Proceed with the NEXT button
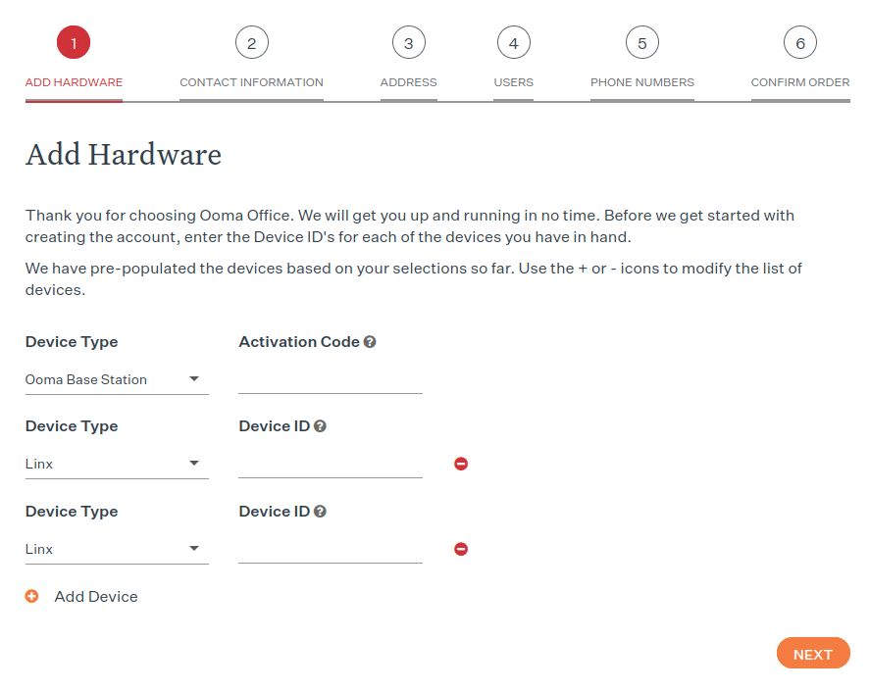869x691 pixels. tap(813, 654)
